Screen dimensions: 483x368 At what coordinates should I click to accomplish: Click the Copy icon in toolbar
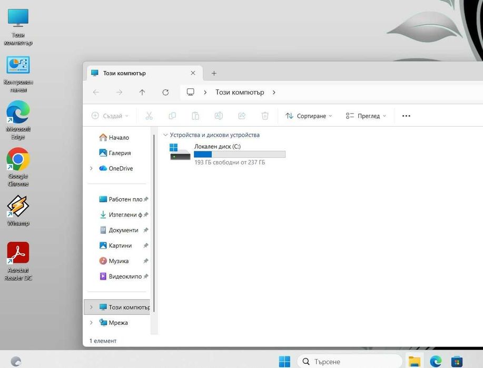(x=172, y=116)
